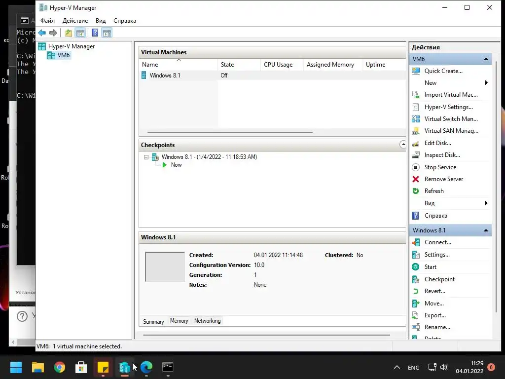Collapse the Checkpoints pane with round arrow
This screenshot has width=505, height=379.
click(403, 145)
